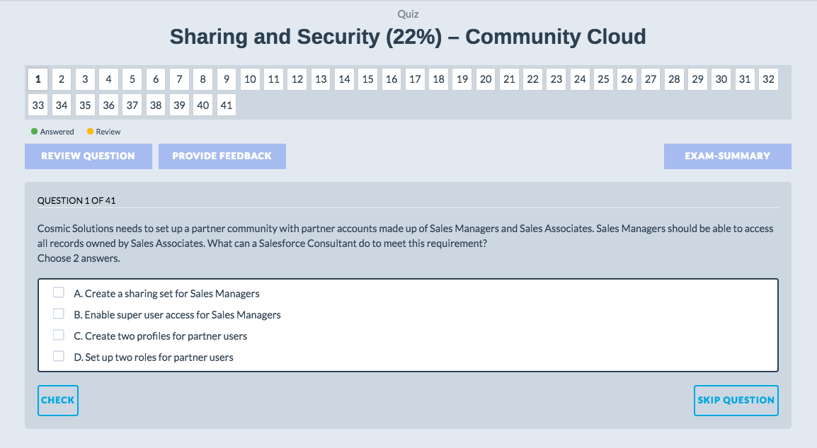
Task: Jump to question 19
Action: pyautogui.click(x=462, y=79)
